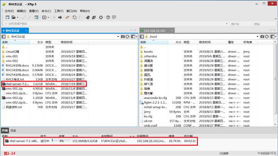Sort local files by 大小 column
278x156 pixels.
point(40,42)
